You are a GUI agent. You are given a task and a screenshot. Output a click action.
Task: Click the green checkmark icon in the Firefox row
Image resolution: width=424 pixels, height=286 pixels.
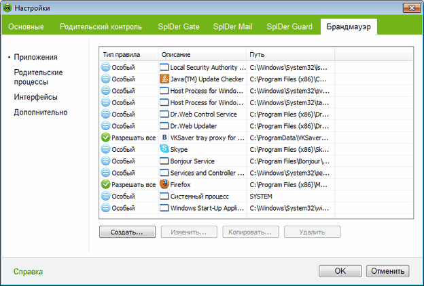105,184
